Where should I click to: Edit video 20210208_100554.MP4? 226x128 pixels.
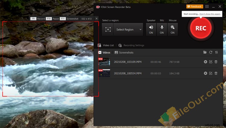(x=211, y=73)
